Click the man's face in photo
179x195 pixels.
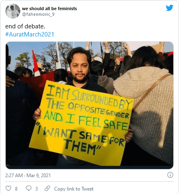80,66
